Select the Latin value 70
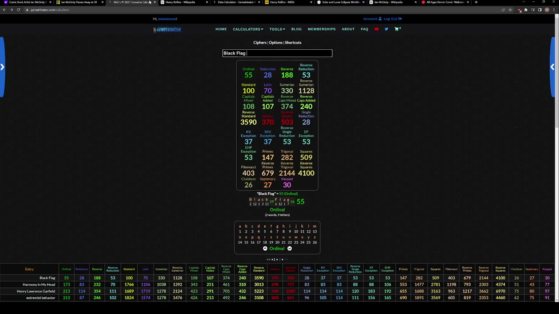Screen dimensions: 559x314 point(268,91)
